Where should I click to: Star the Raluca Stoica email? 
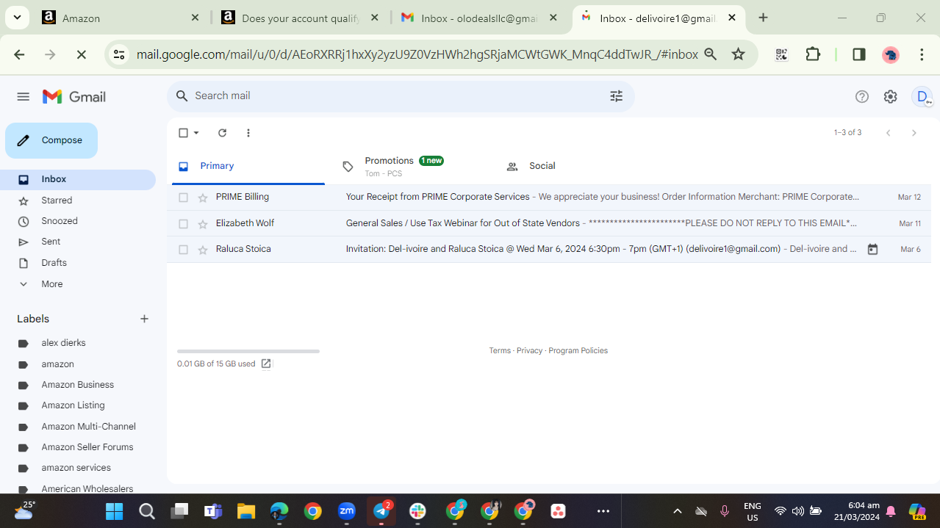click(203, 250)
